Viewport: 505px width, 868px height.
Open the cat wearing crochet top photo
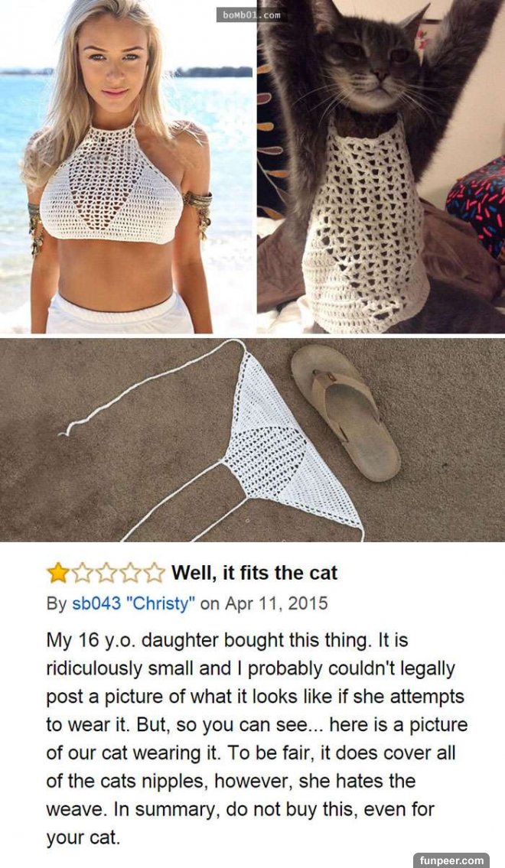click(x=381, y=167)
